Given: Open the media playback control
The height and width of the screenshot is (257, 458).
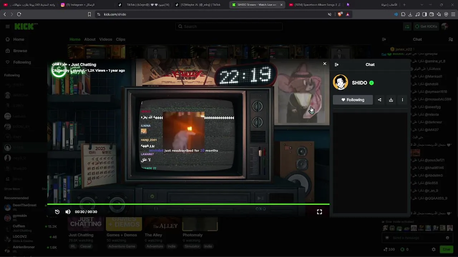Looking at the screenshot, I should pyautogui.click(x=418, y=14).
